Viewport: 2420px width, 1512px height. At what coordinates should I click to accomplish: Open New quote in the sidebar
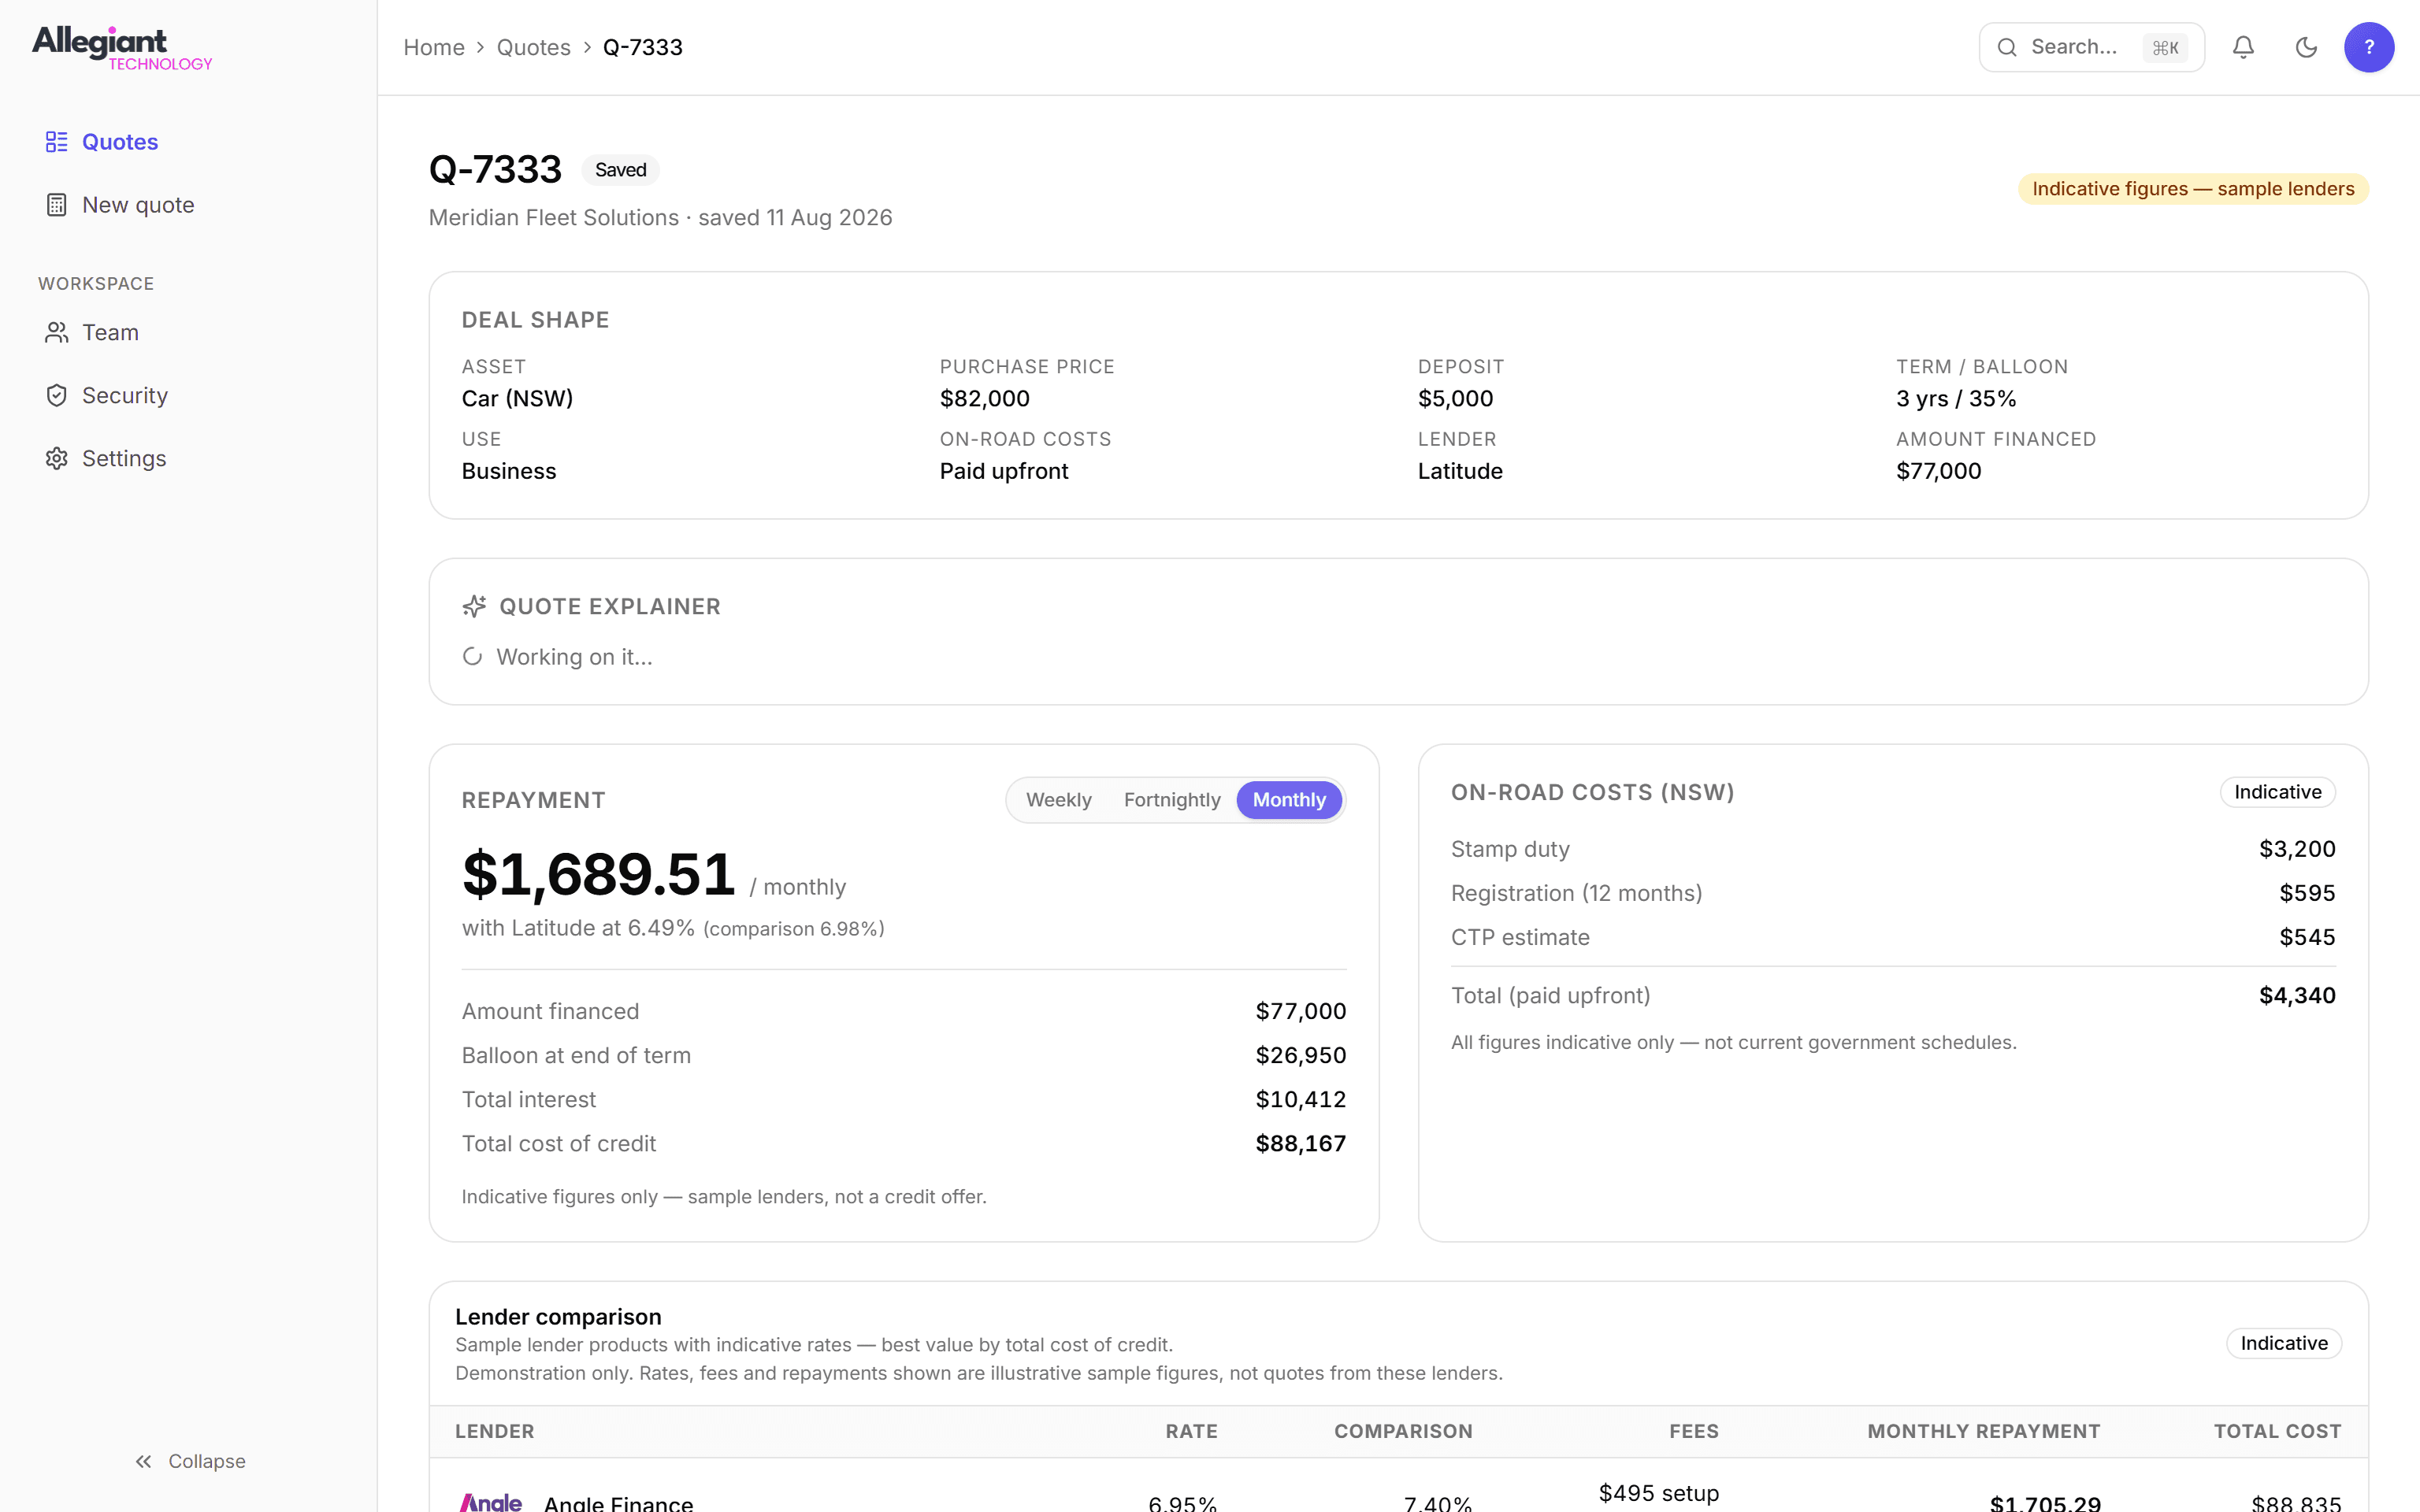pos(189,205)
